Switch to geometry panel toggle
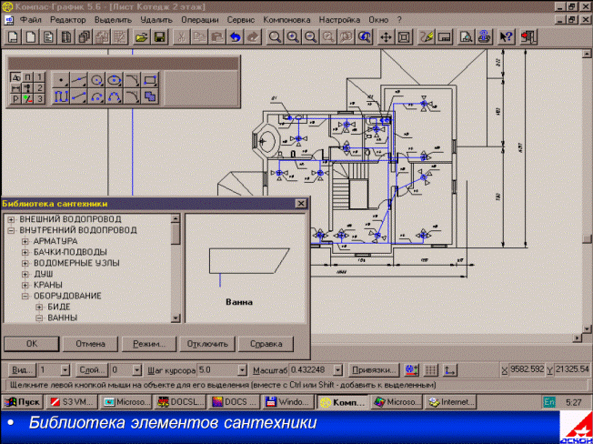The image size is (593, 444). coord(15,77)
